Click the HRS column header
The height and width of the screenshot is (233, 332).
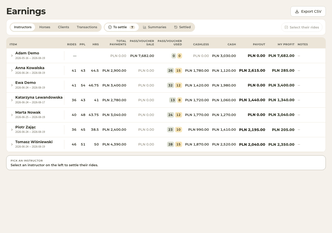click(x=96, y=45)
